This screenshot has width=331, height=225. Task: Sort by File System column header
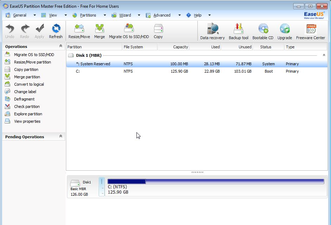coord(140,47)
